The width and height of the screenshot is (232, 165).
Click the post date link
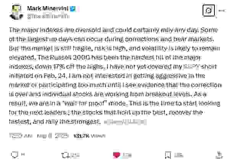click(x=53, y=136)
